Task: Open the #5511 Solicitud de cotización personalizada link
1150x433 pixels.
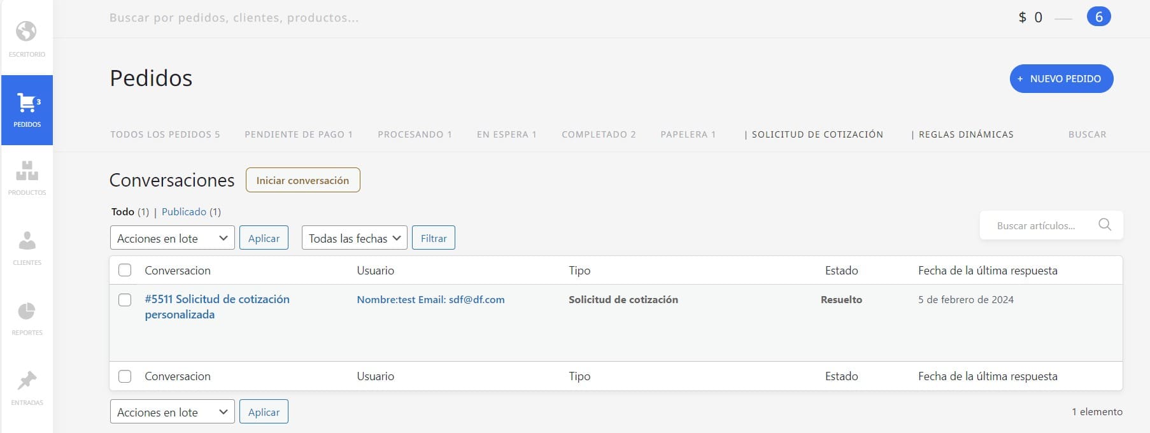Action: pyautogui.click(x=217, y=307)
